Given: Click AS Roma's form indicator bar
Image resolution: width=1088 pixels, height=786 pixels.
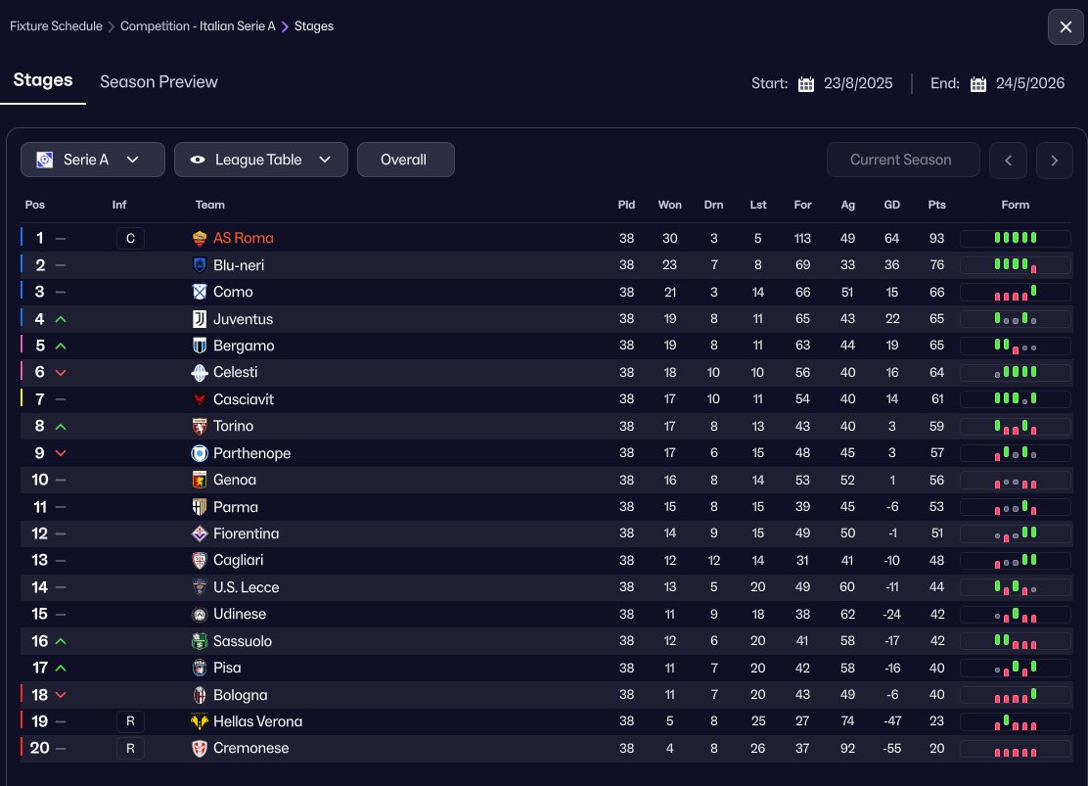Looking at the screenshot, I should coord(1015,238).
